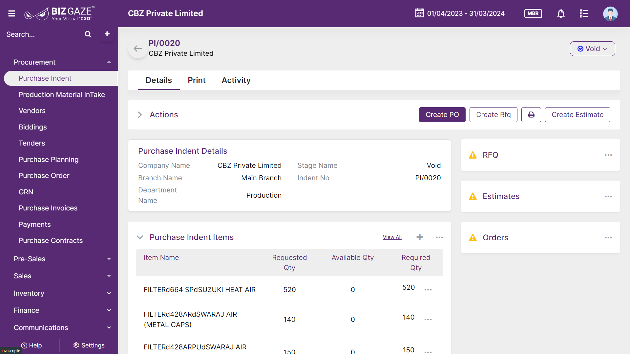The image size is (630, 354).
Task: Click the Available Qty column header
Action: click(353, 258)
